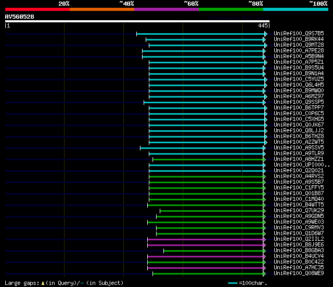Select the UniRef100_A6MZ97 label
This screenshot has height=287, width=333.
click(x=299, y=97)
